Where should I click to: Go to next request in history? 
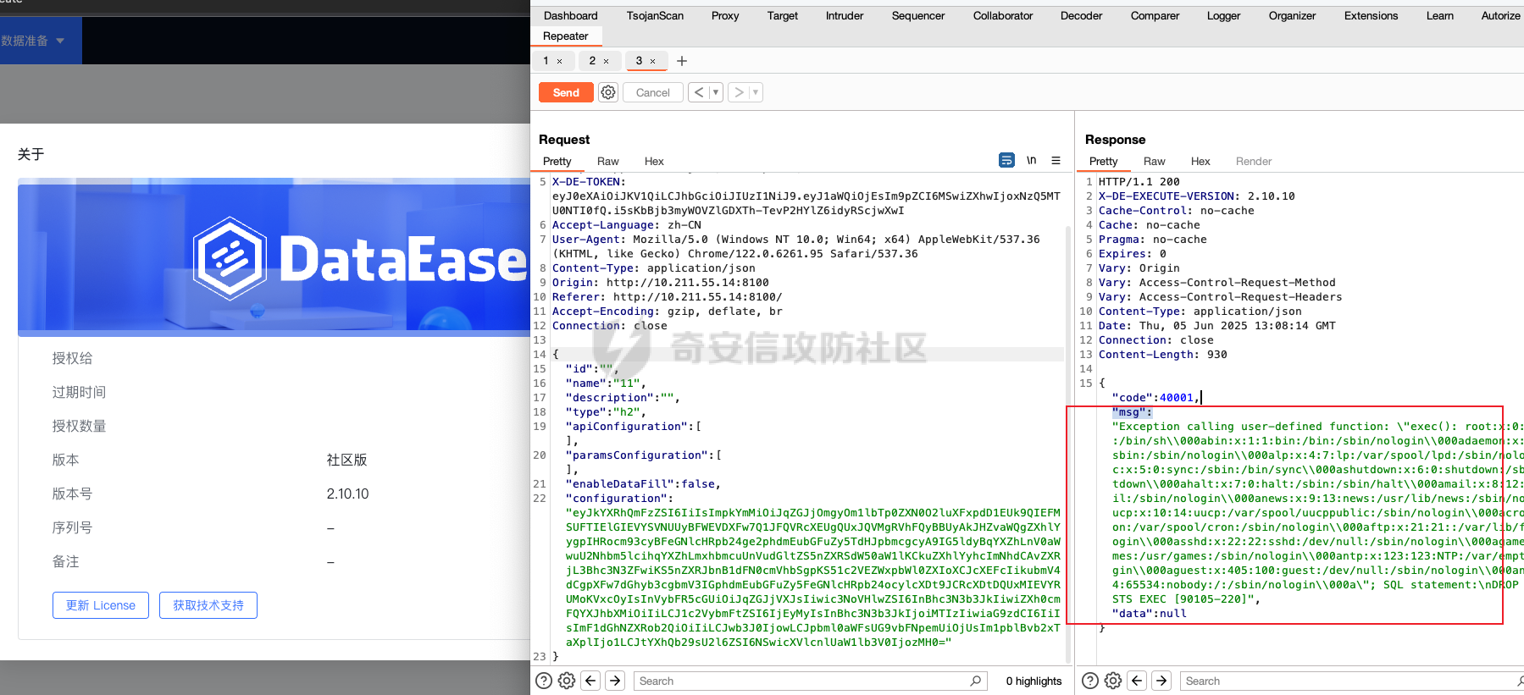click(739, 92)
